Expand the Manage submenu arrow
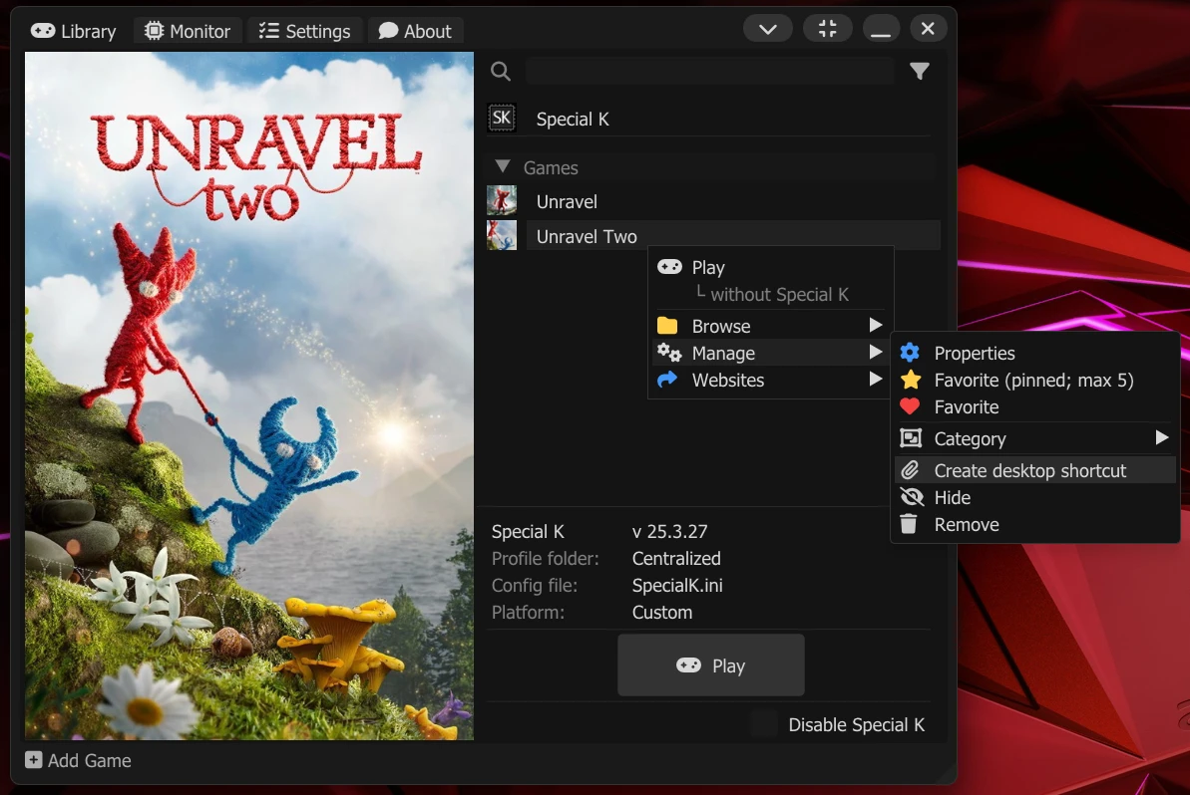This screenshot has height=795, width=1190. pyautogui.click(x=875, y=353)
